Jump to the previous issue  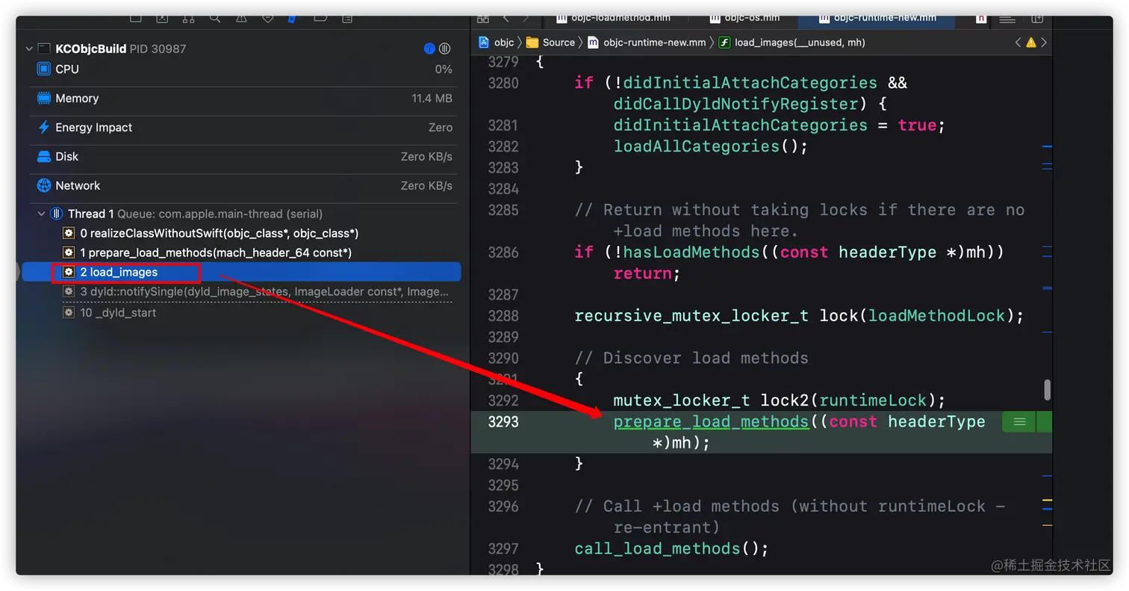tap(1018, 43)
